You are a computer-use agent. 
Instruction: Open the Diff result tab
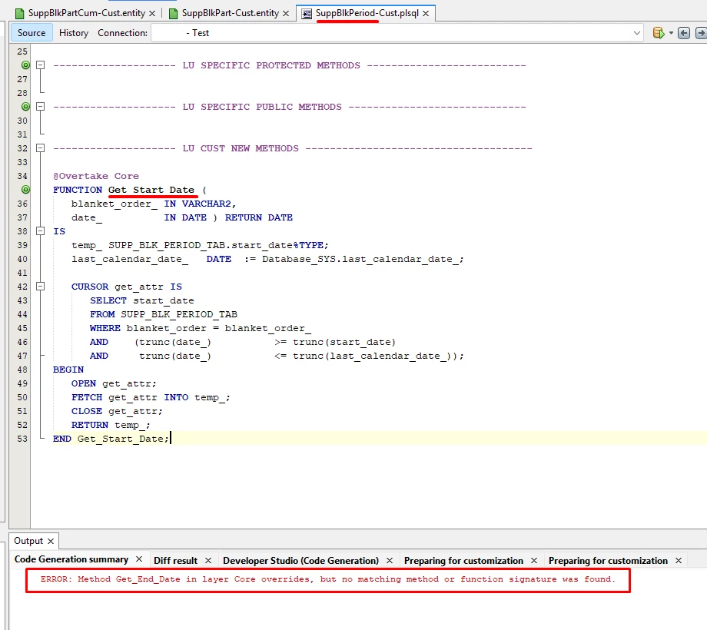point(175,561)
